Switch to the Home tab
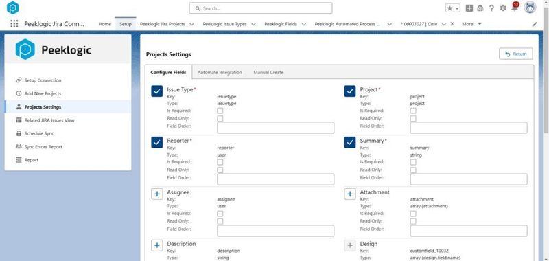Screen dimensions: 549x261 coord(105,24)
